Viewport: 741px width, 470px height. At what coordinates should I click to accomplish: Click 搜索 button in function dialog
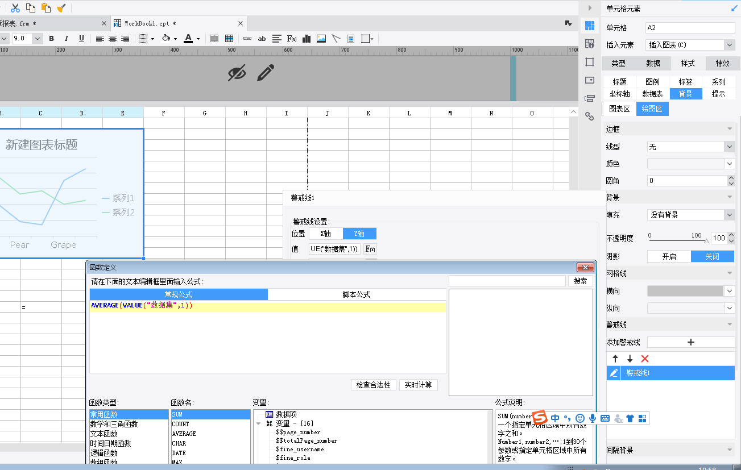580,281
